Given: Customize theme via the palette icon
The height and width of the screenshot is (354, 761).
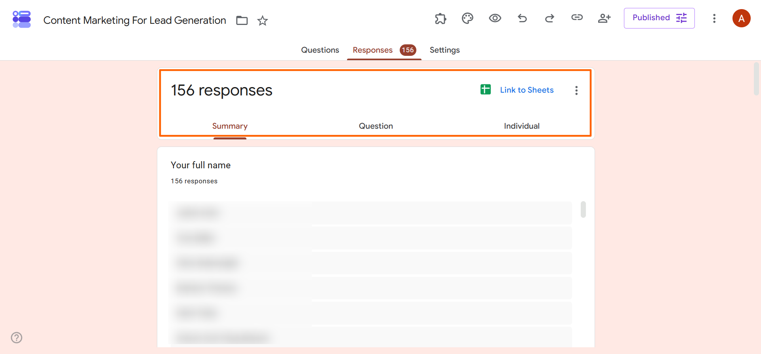Looking at the screenshot, I should [467, 18].
